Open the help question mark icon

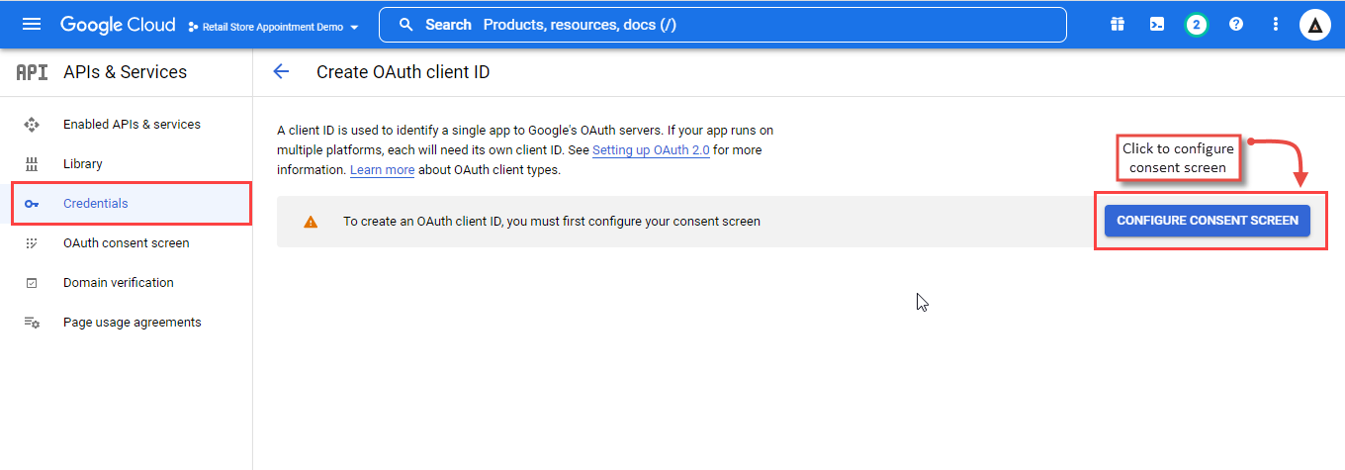(x=1236, y=25)
